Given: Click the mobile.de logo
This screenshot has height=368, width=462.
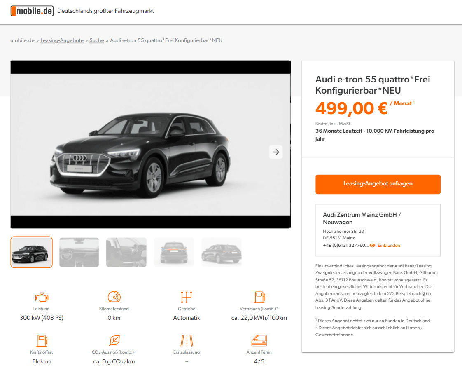Looking at the screenshot, I should (32, 11).
